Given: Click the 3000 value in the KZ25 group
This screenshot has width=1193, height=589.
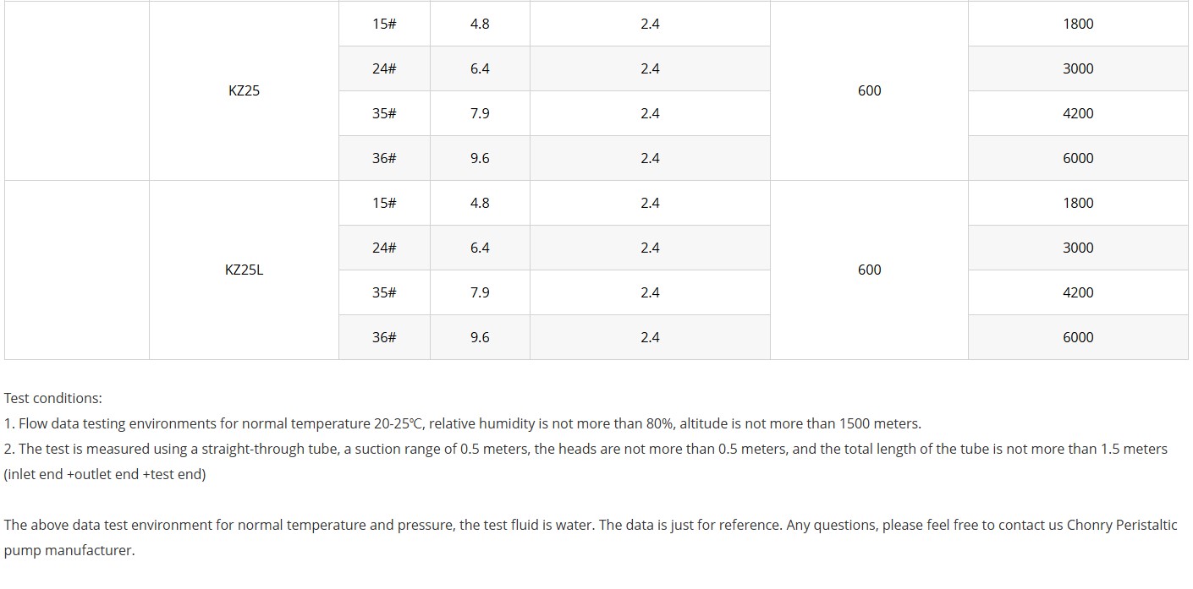Looking at the screenshot, I should pyautogui.click(x=1078, y=68).
